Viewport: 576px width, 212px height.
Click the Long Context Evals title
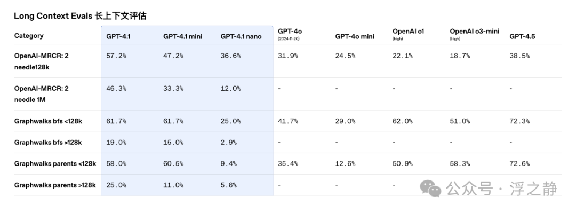80,16
